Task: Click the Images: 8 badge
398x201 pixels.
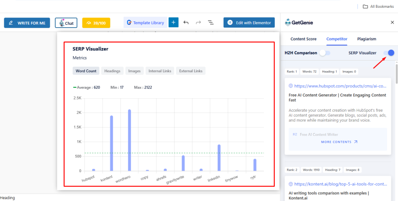Action: pyautogui.click(x=353, y=170)
